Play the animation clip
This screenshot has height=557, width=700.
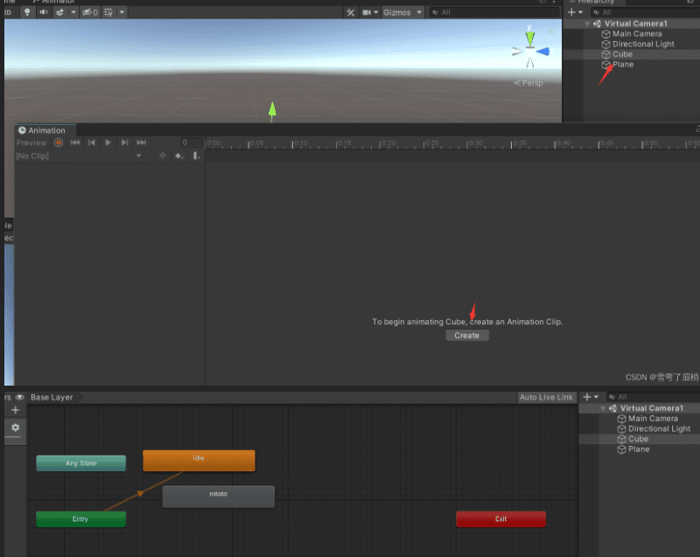coord(108,143)
